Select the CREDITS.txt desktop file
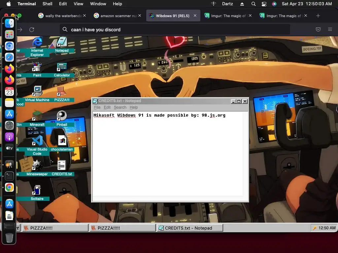 62,168
